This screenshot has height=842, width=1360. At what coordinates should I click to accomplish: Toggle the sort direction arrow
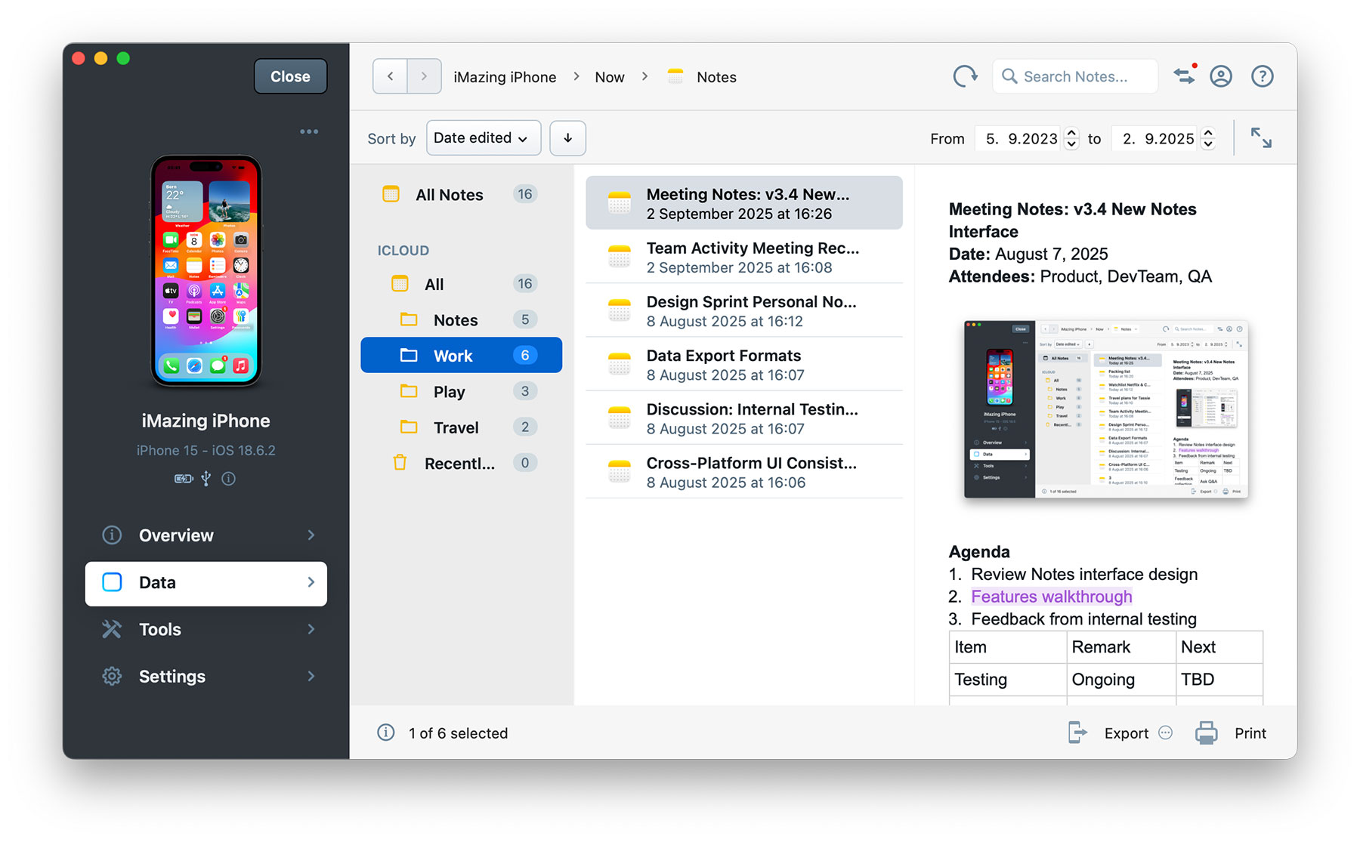[x=567, y=138]
